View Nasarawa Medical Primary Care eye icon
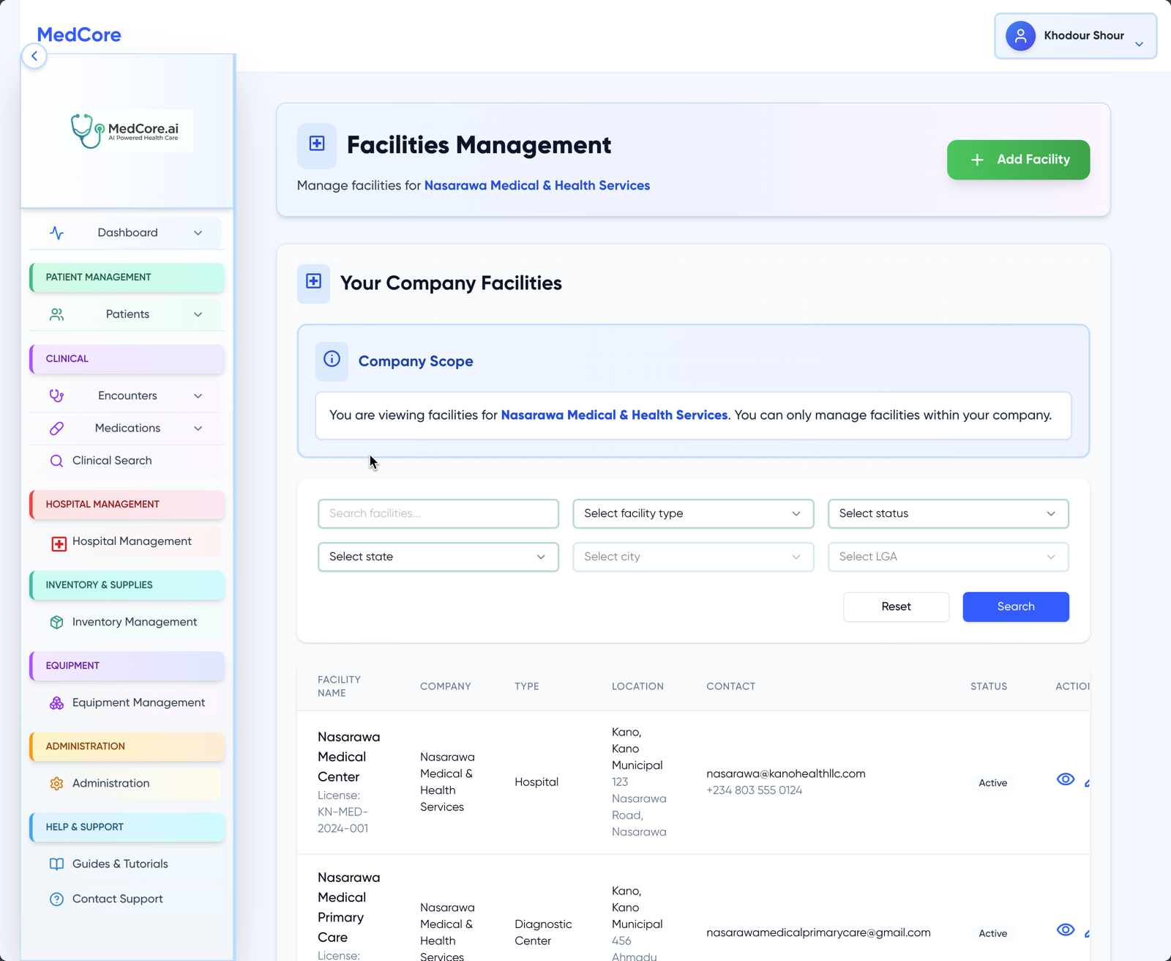The width and height of the screenshot is (1171, 961). [1065, 930]
